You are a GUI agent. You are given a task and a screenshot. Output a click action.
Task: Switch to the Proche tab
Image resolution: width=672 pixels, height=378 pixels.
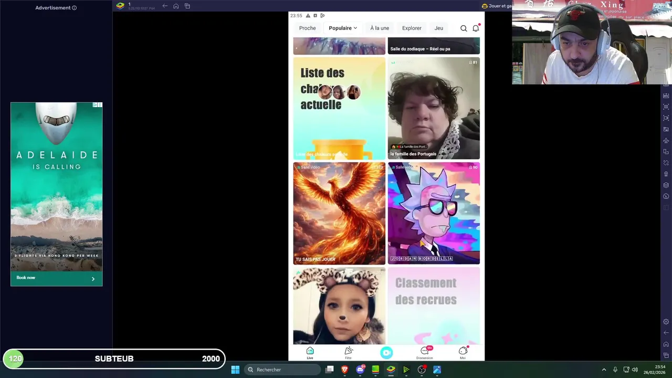[x=308, y=28]
